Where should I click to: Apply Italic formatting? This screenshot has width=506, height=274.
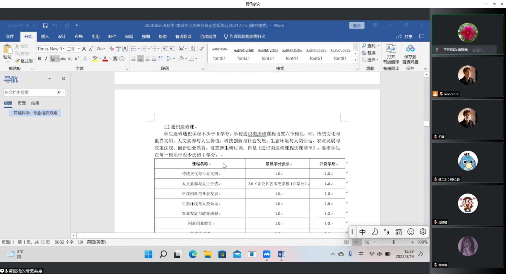click(x=46, y=59)
